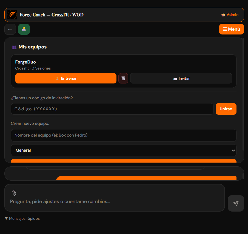Click the Mis equipos panel scrollbar

243,94
